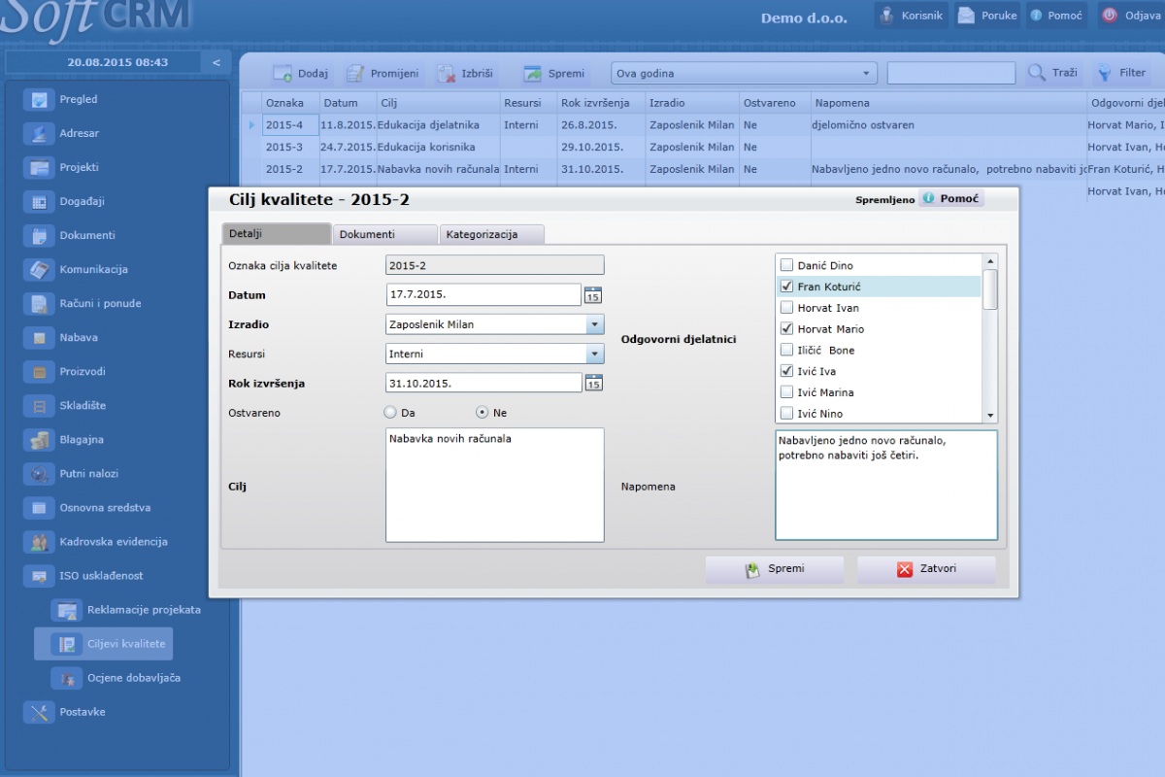
Task: Click the Promijeni toolbar button
Action: [383, 74]
